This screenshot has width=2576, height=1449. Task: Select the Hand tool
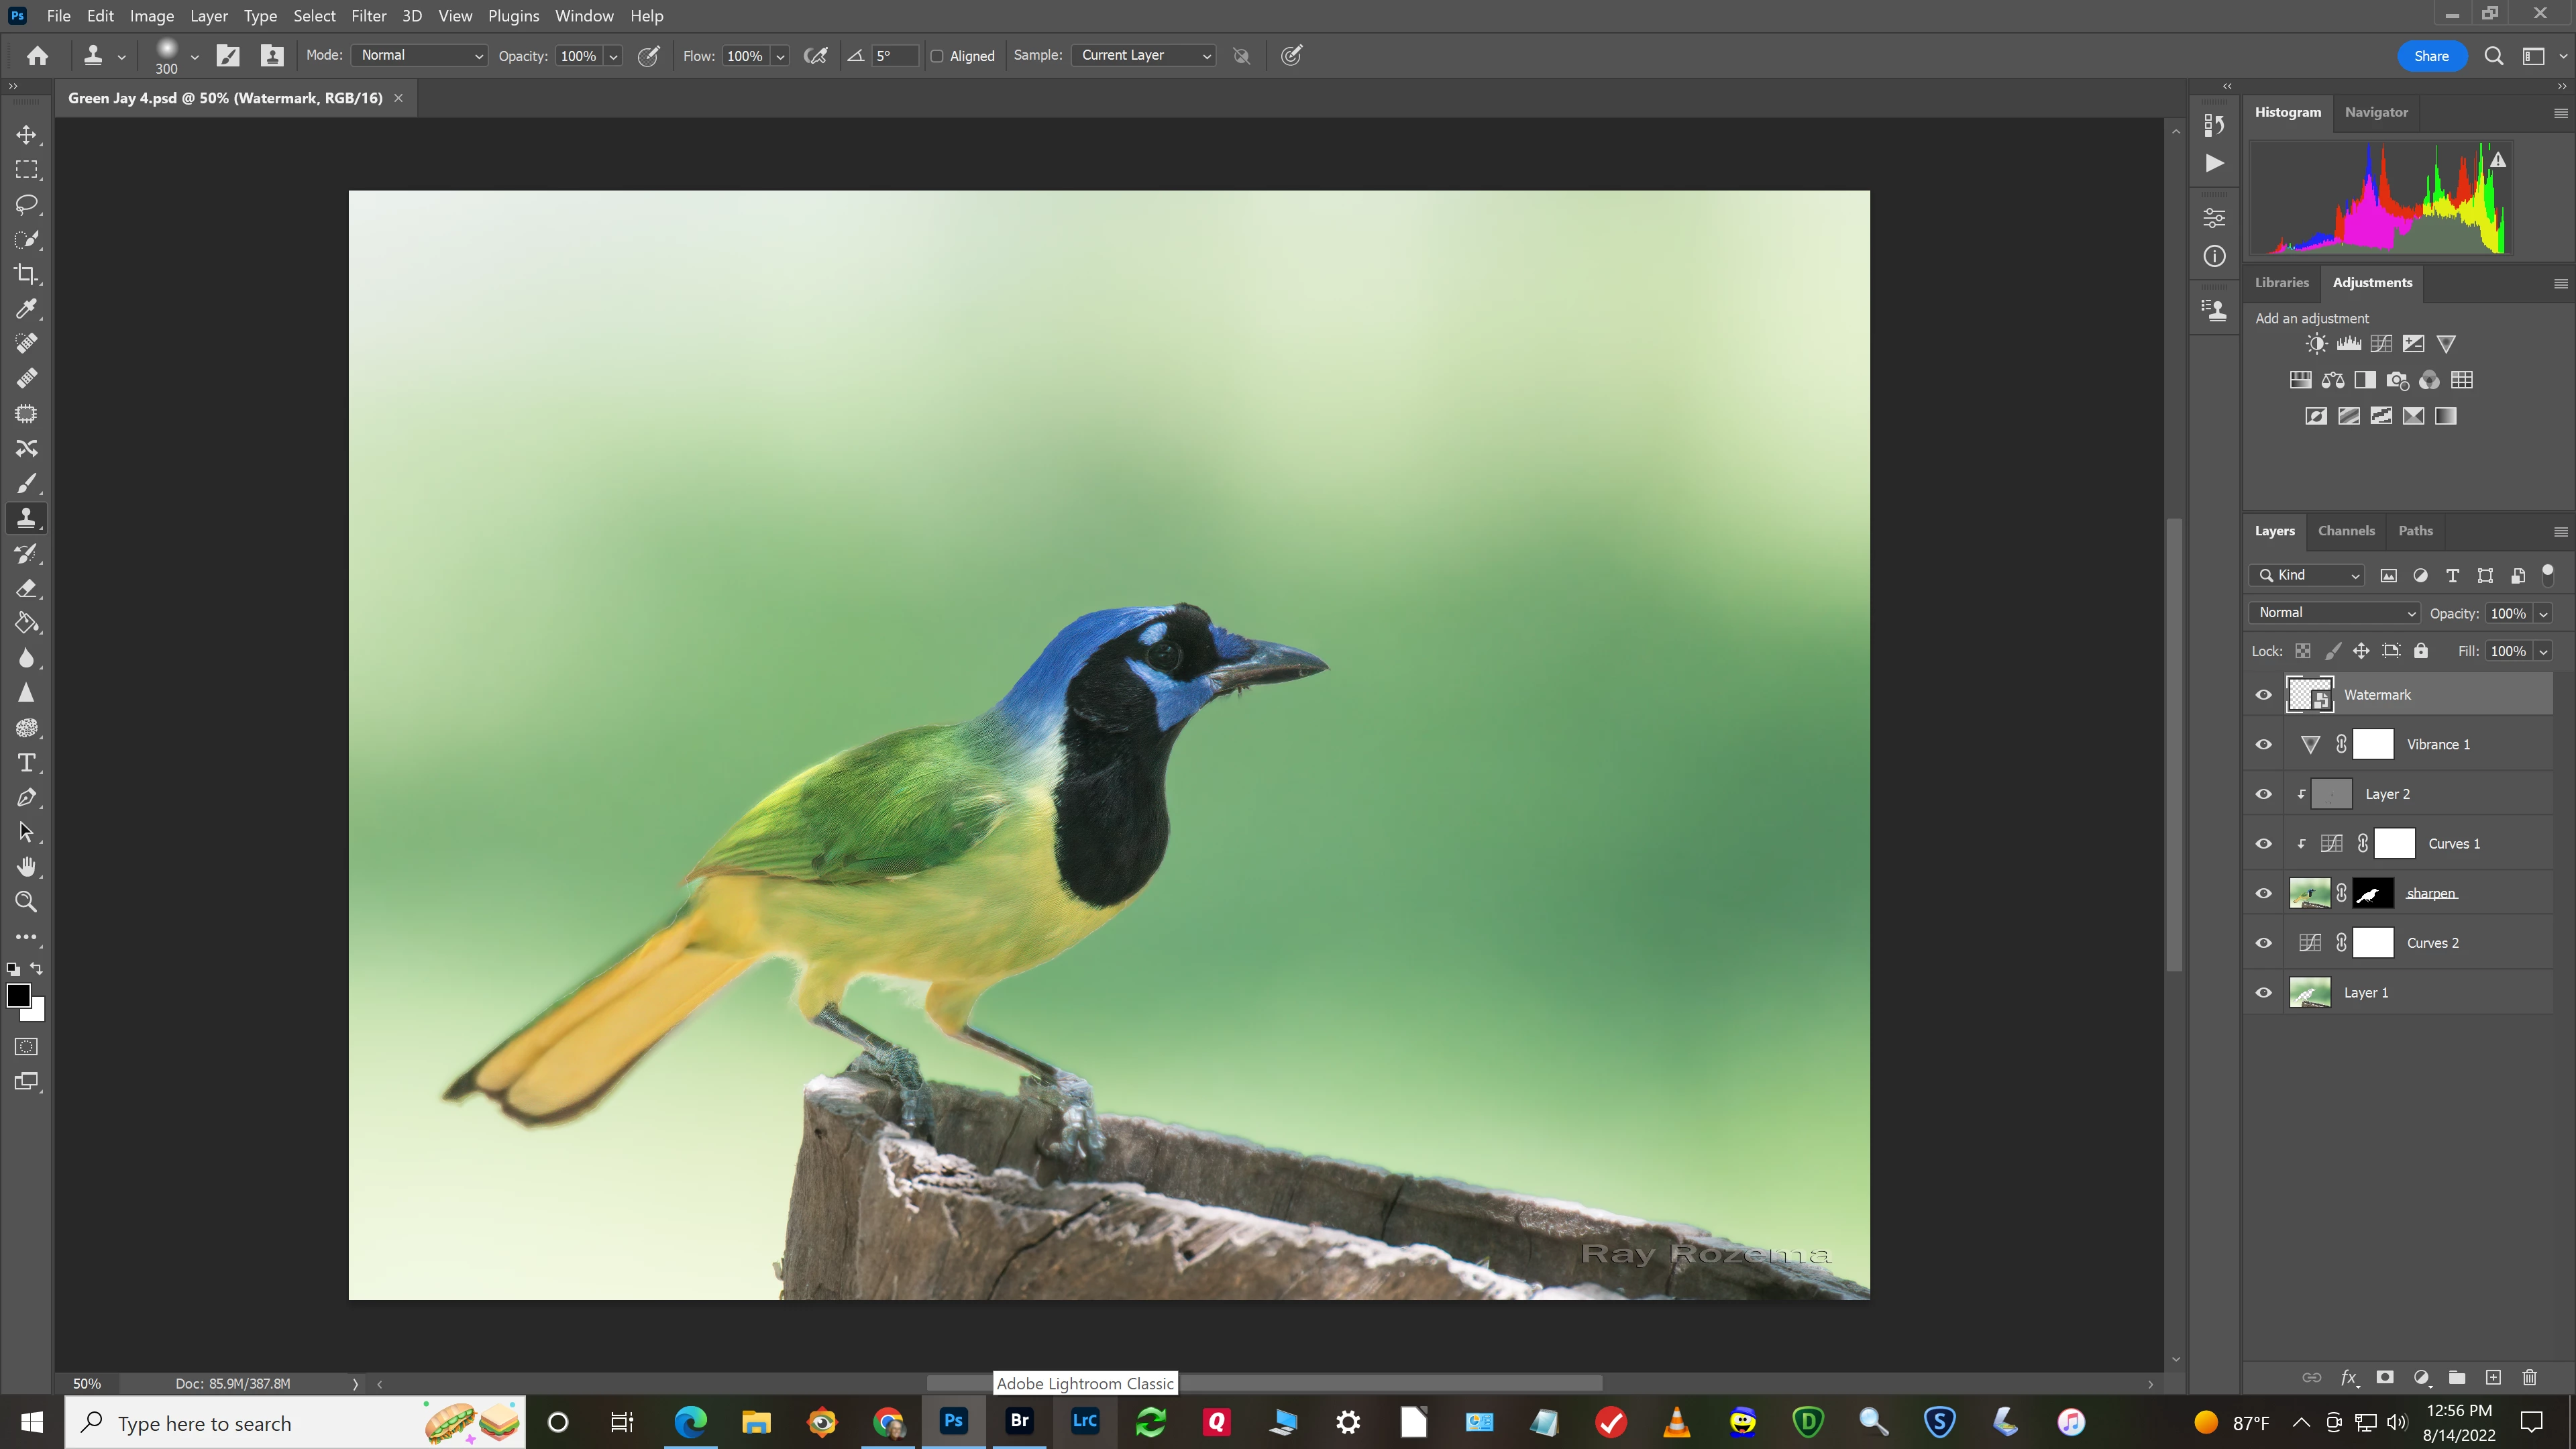tap(27, 867)
